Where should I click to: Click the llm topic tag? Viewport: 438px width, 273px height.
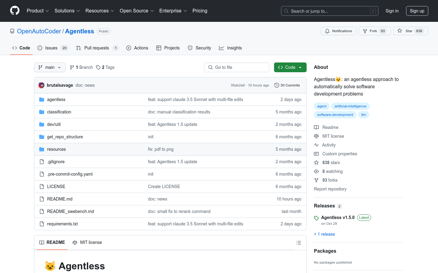click(x=363, y=115)
